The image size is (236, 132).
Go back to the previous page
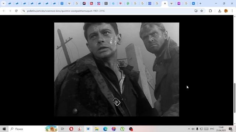click(4, 11)
